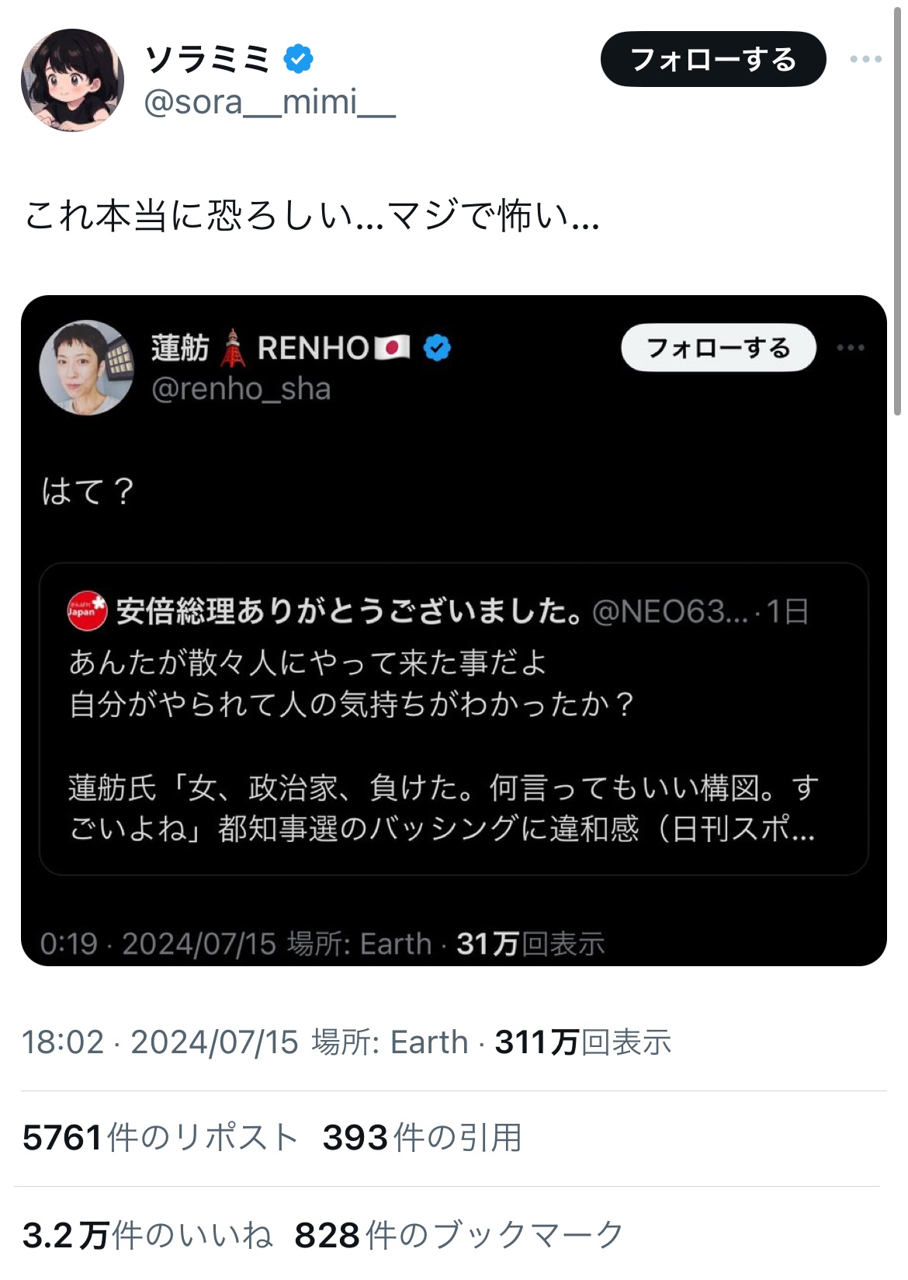The image size is (908, 1280).
Task: Follow ソラミミ with the black フォローする button
Action: pos(712,59)
